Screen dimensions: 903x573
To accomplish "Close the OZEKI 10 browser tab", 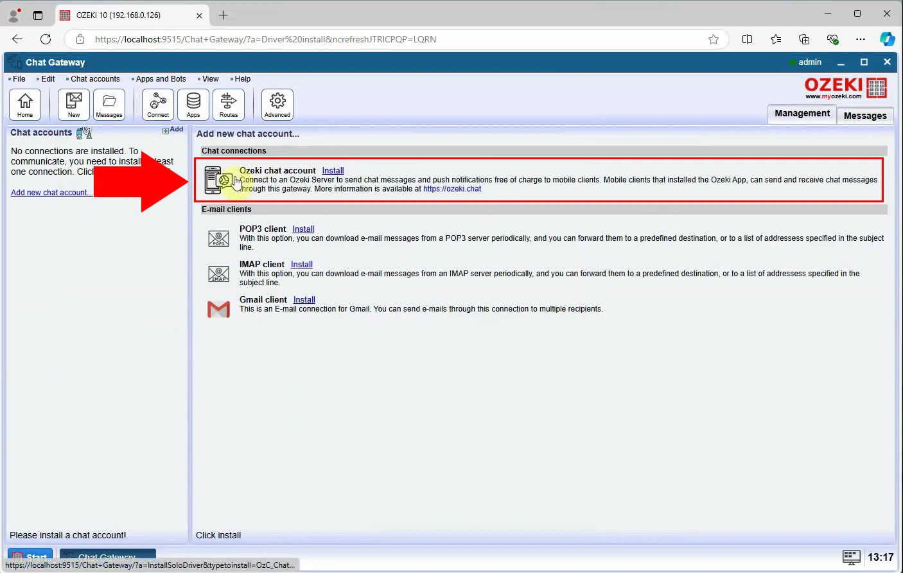I will tap(199, 15).
